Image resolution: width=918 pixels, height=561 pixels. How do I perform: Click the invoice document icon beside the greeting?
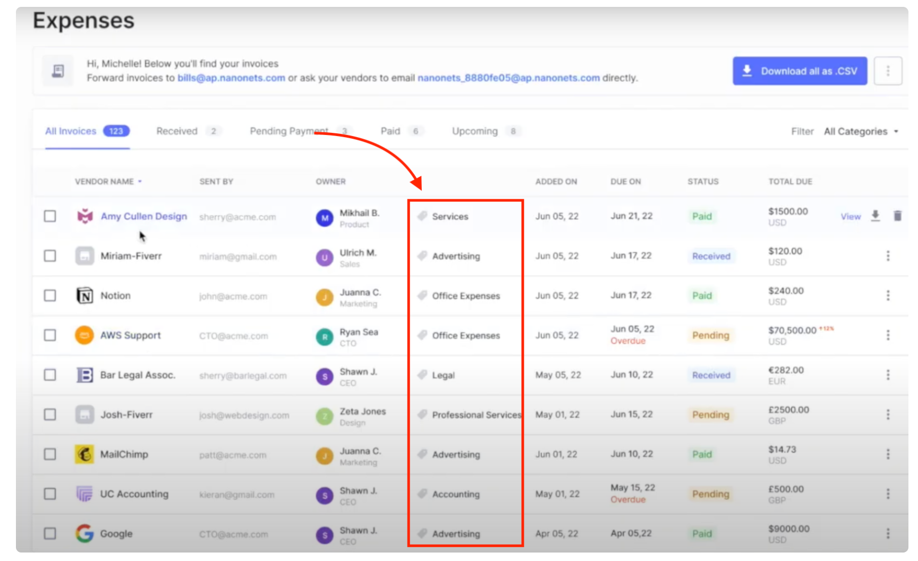click(58, 71)
